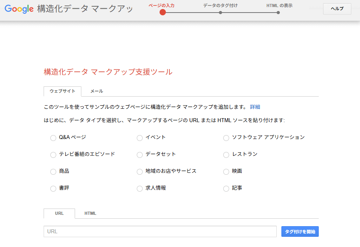Switch to the メール tab
This screenshot has width=360, height=247.
coord(97,91)
